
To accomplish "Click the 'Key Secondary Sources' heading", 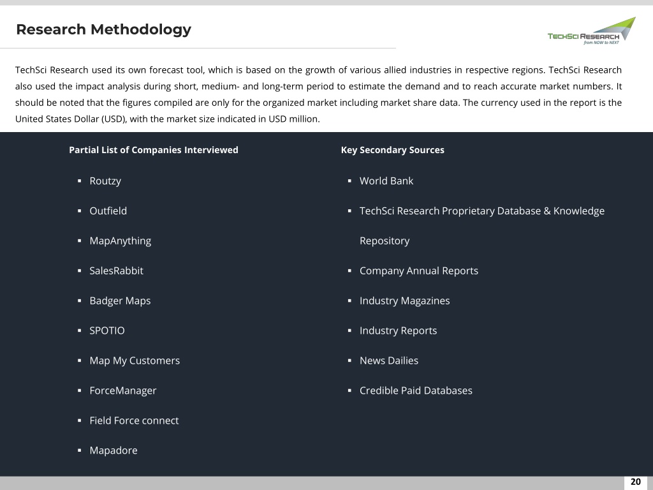I will coord(393,150).
